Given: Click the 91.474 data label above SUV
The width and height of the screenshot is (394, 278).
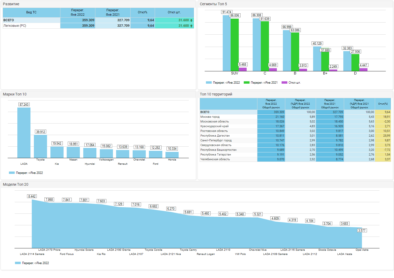Looking at the screenshot, I should 227,12.
